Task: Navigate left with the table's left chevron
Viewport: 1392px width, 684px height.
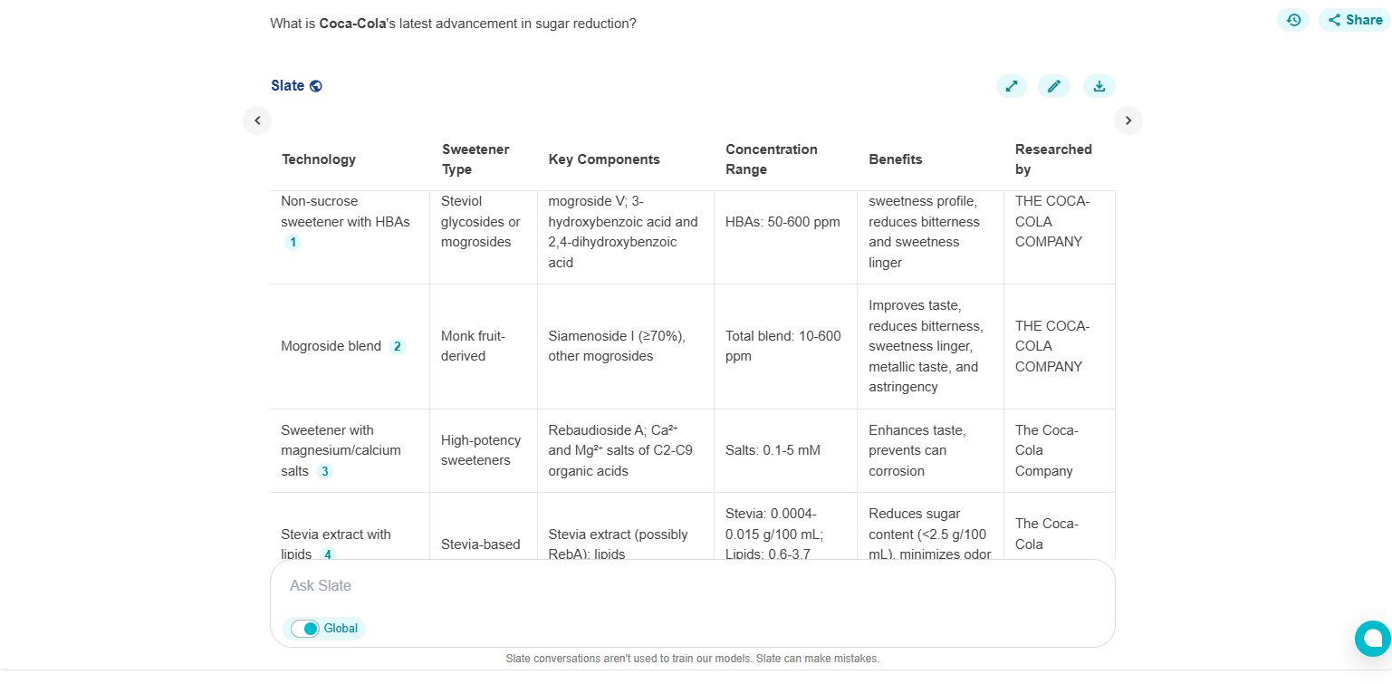Action: point(256,120)
